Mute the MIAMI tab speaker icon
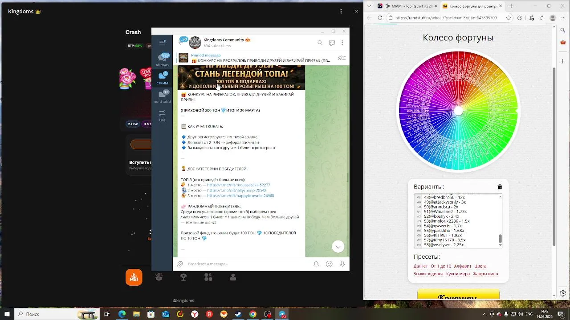Screen dimensions: 570x320 click(387, 6)
